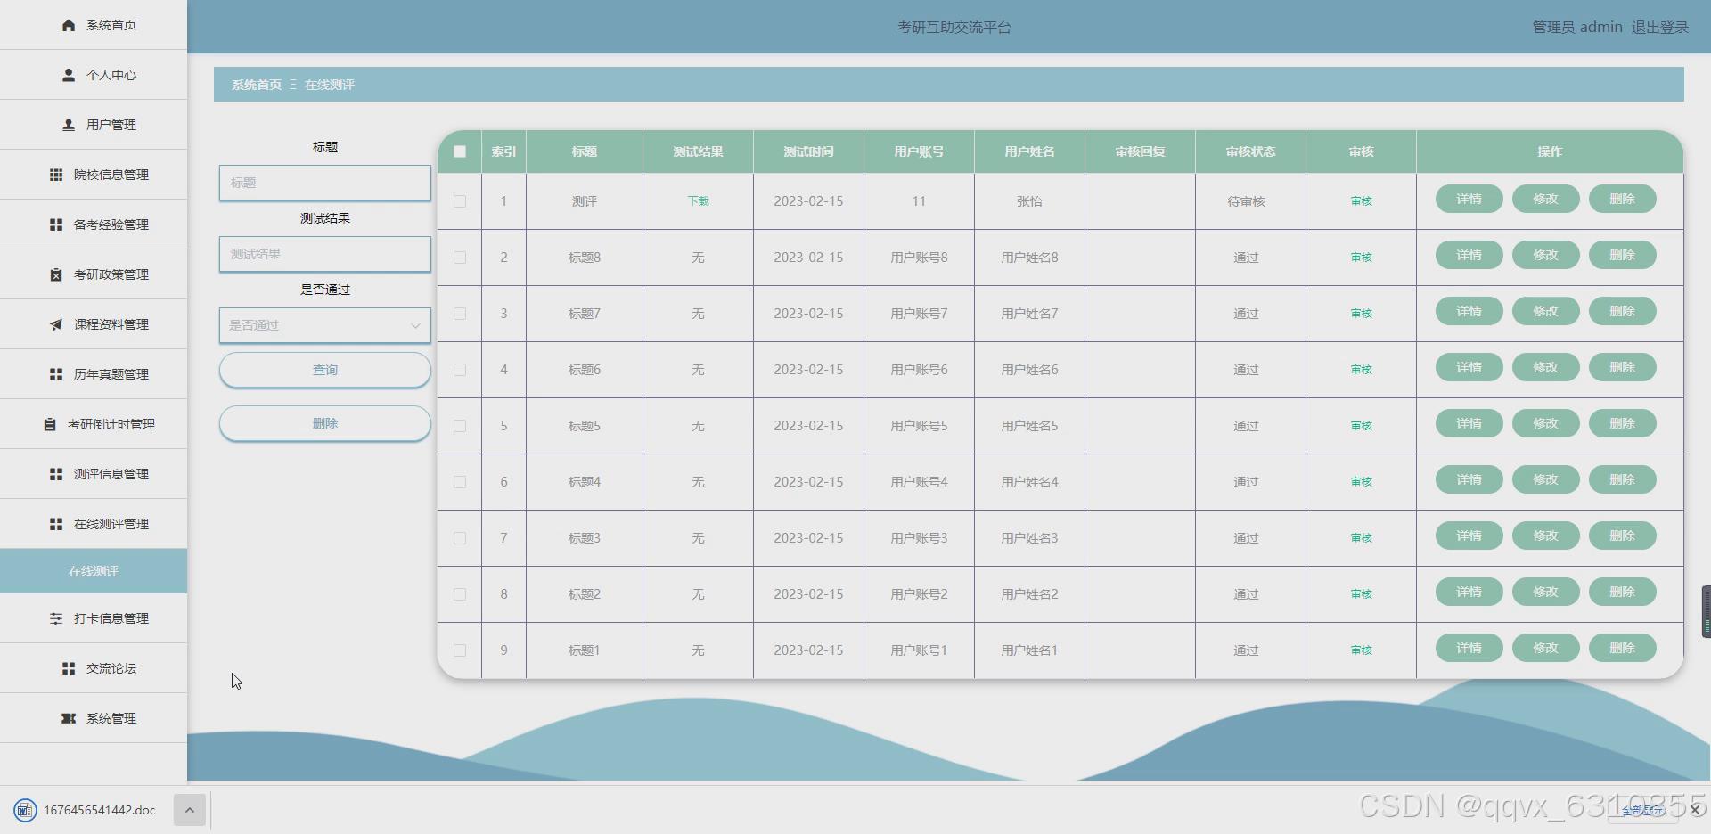Click the 审核状态 column header

1250,151
